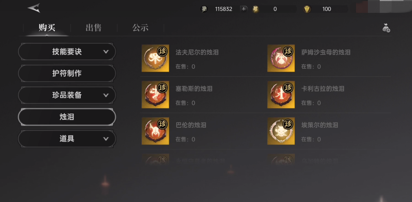Switch to the 出售 tab
Viewport: 412px width, 202px height.
click(x=94, y=28)
